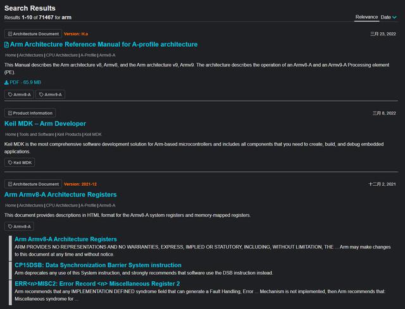Click the download icon next to PDF 65.9 MB

pyautogui.click(x=6, y=83)
